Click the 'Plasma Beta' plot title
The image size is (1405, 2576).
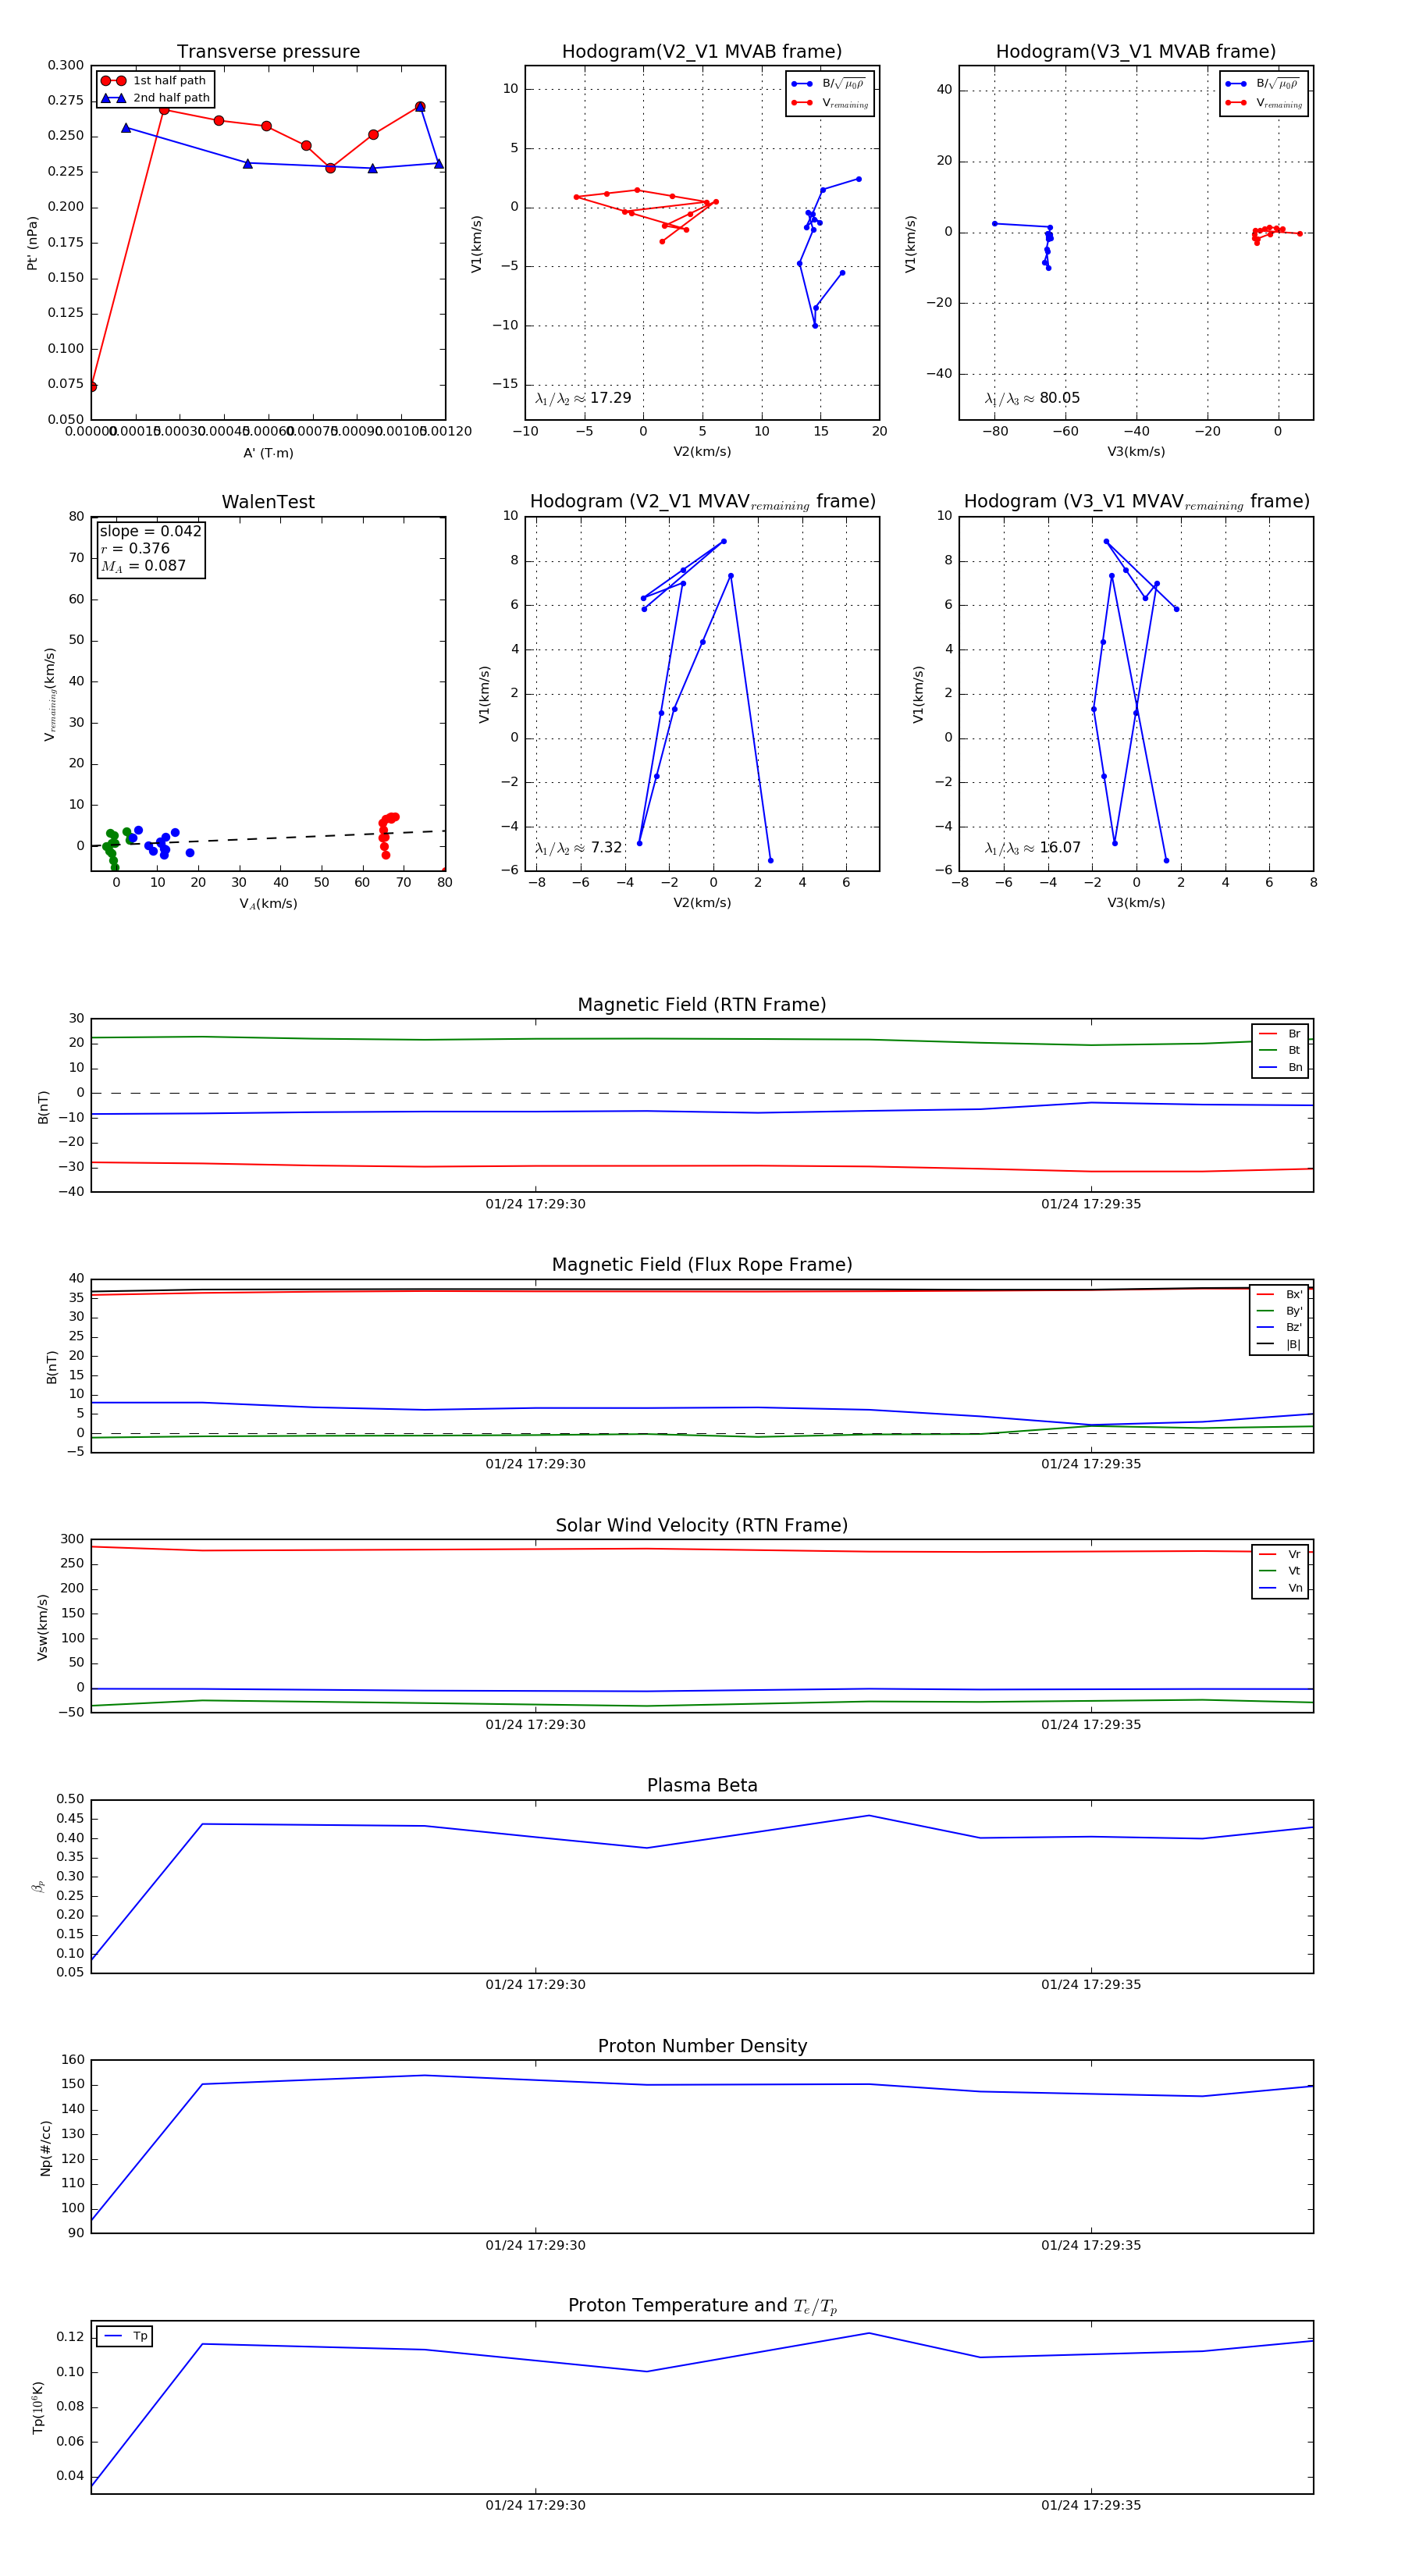[702, 1785]
